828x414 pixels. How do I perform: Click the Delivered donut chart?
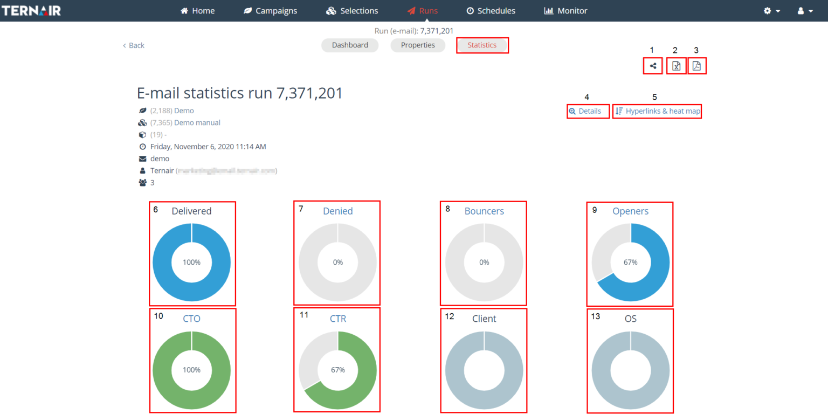pos(191,263)
